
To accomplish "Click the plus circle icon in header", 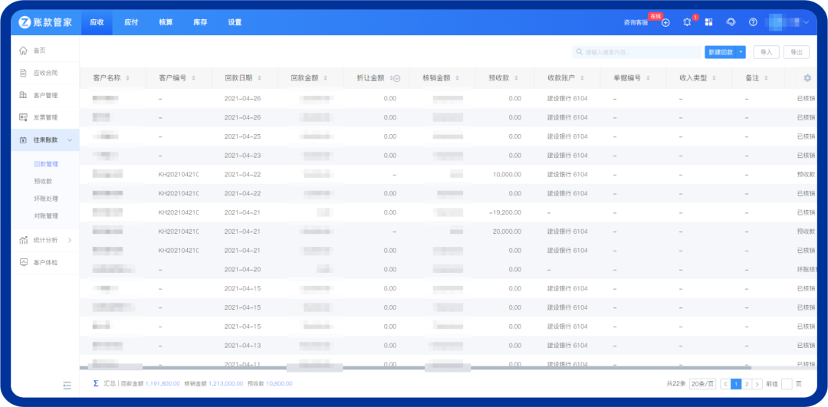I will pyautogui.click(x=665, y=22).
